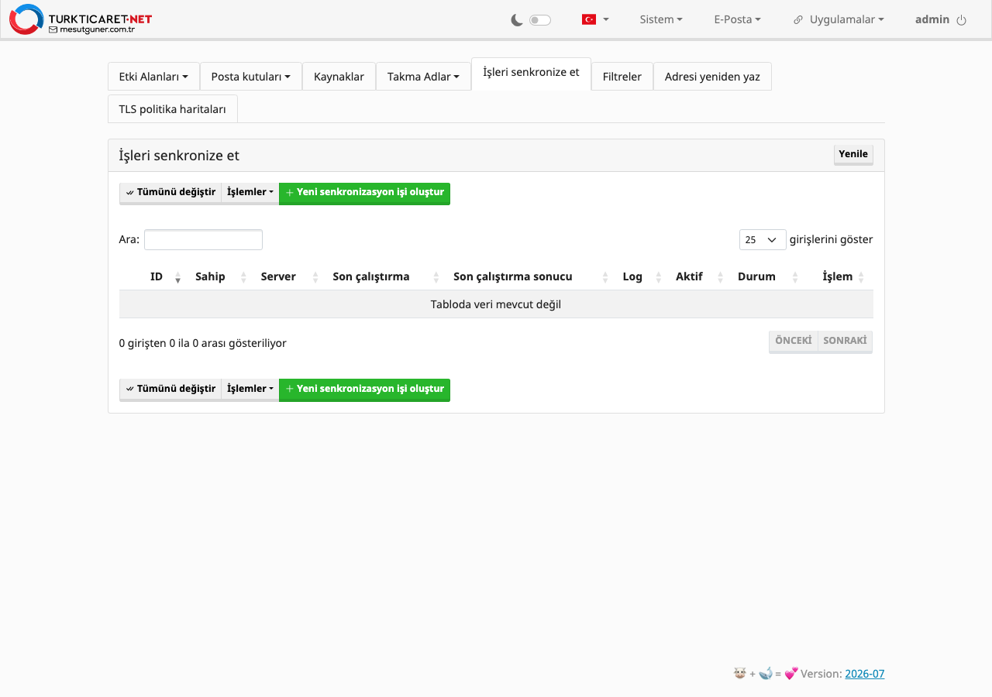Click the cow emoji in footer
Image resolution: width=992 pixels, height=697 pixels.
(739, 674)
